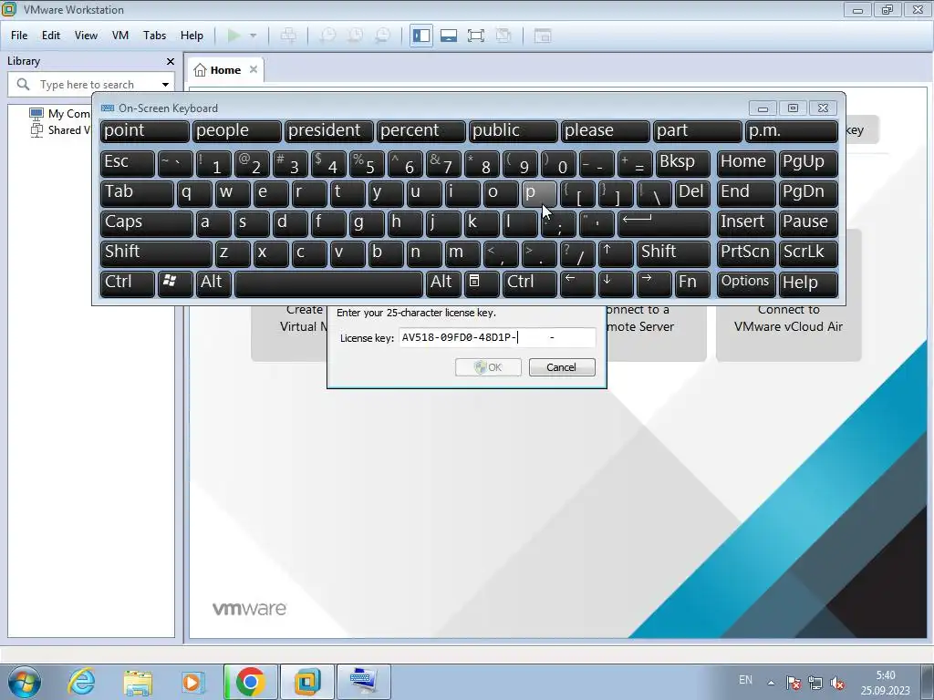Click the Manage Snapshots toolbar icon
This screenshot has height=700, width=934.
[382, 36]
